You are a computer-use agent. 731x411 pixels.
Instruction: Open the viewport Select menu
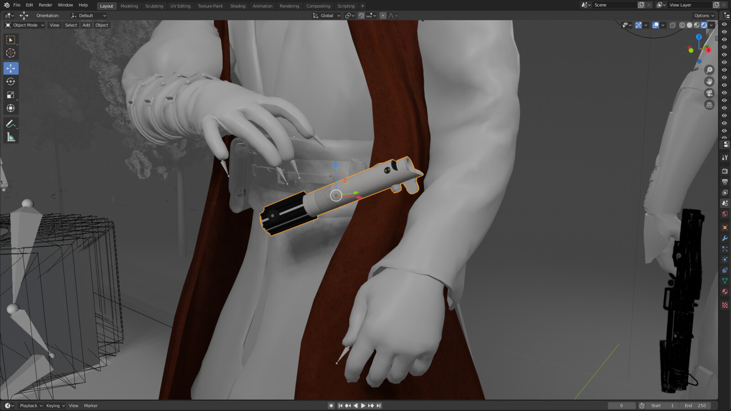click(x=71, y=25)
